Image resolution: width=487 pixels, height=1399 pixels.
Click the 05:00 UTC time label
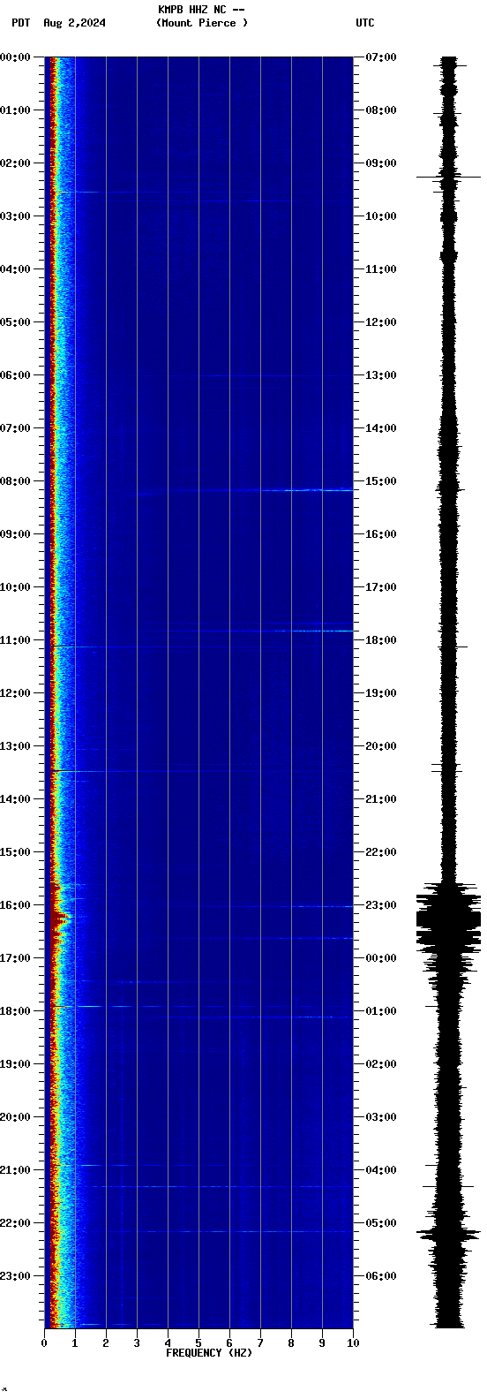[381, 1223]
